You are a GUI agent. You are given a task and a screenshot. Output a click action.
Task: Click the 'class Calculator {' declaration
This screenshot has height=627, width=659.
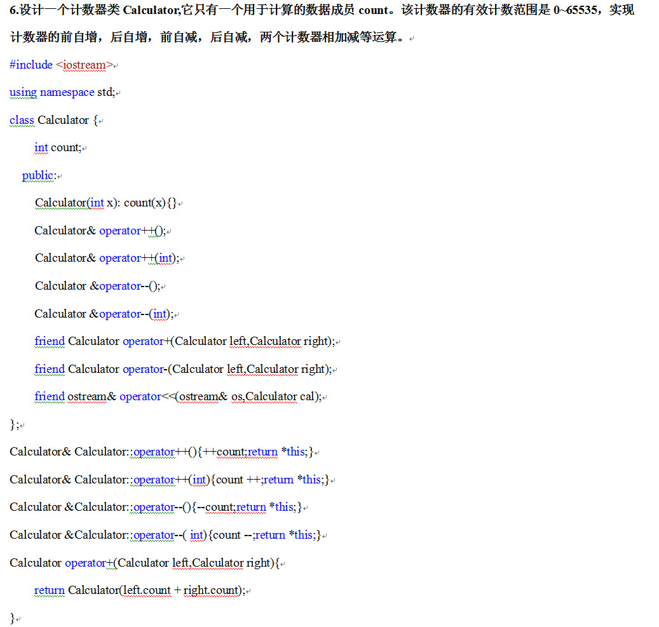[53, 120]
